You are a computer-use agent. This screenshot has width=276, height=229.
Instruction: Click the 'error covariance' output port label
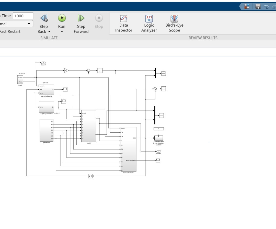[x=131, y=160]
